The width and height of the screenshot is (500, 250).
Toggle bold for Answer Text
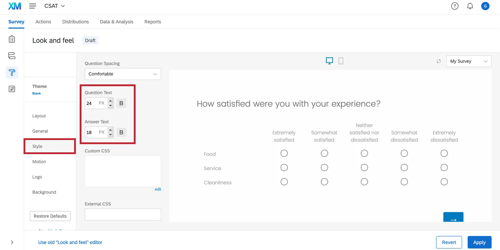pyautogui.click(x=121, y=132)
